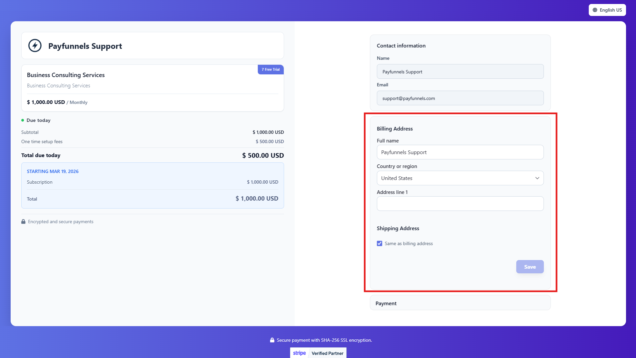Click the Subtotal label
This screenshot has height=358, width=636.
(30, 132)
